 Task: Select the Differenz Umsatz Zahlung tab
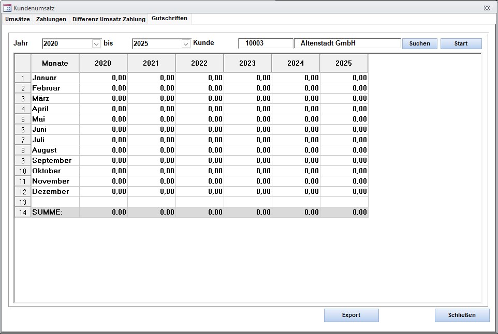(109, 19)
